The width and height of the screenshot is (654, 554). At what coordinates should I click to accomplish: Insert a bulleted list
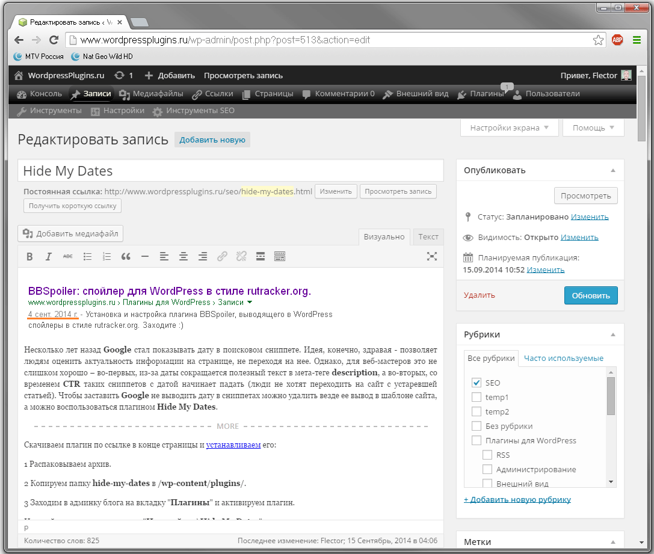87,256
